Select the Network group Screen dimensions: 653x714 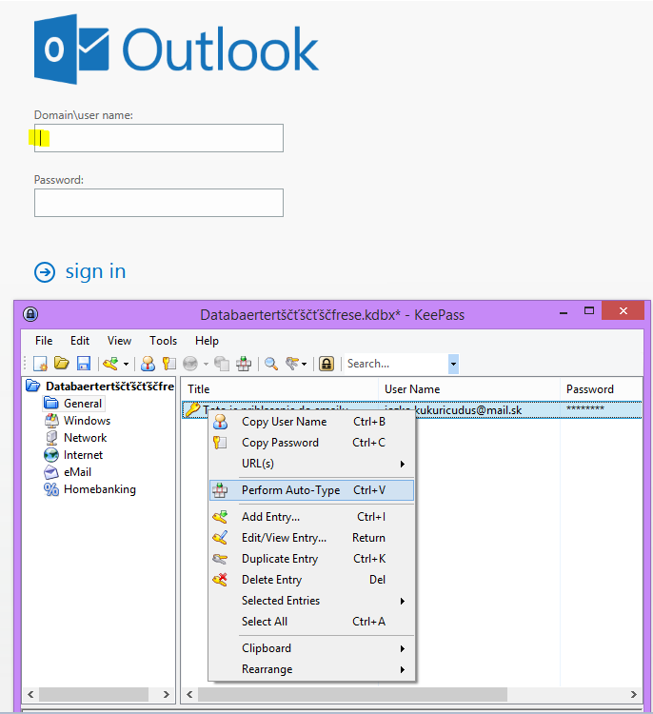(x=85, y=438)
